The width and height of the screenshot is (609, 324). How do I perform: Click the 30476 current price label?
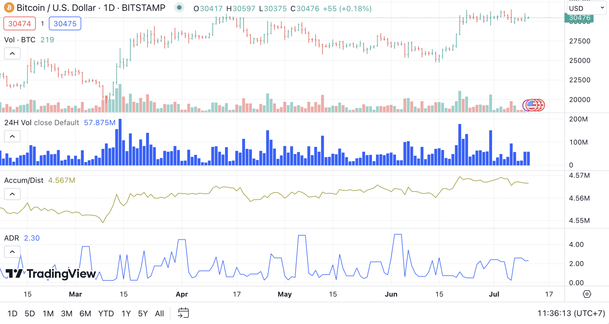pos(579,18)
